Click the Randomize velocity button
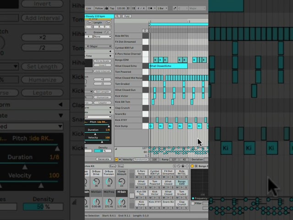The height and width of the screenshot is (220, 293). tap(141, 159)
